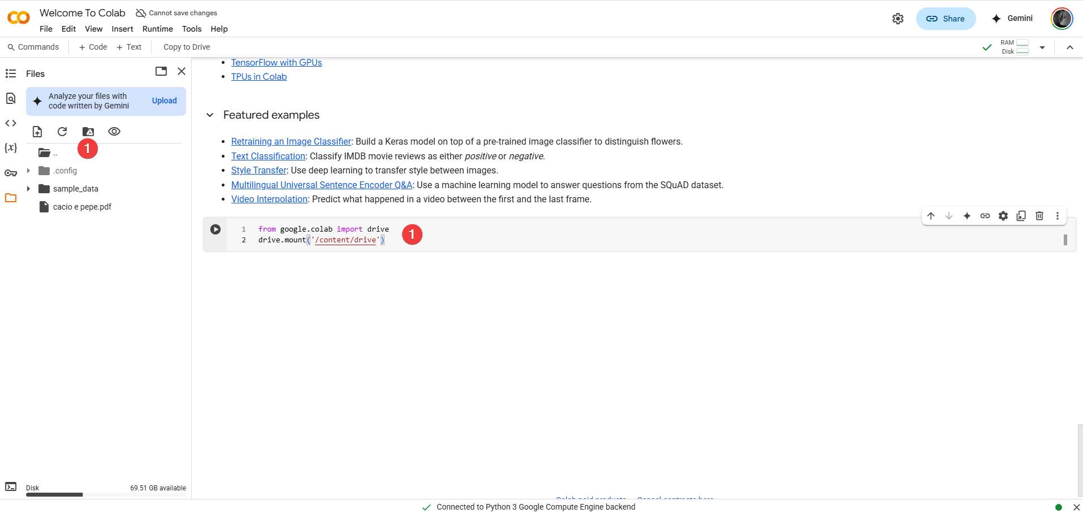Screen dimensions: 1083x513
Task: Mount Google Drive folder icon
Action: (88, 132)
